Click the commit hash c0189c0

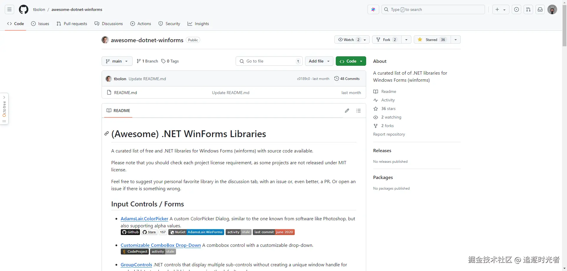click(x=304, y=79)
